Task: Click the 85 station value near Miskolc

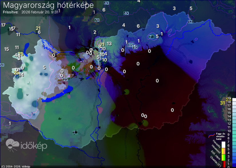Action: tap(131, 45)
